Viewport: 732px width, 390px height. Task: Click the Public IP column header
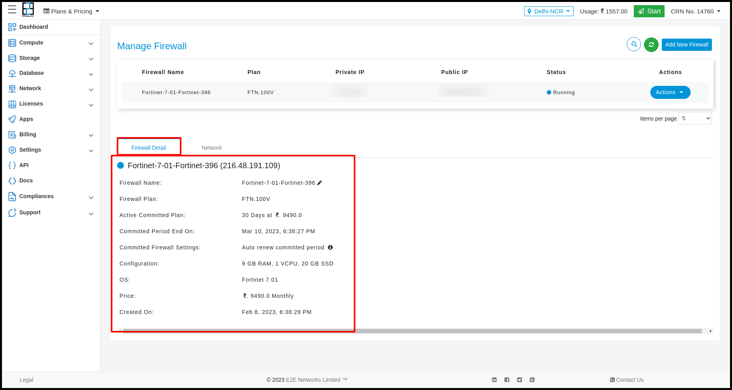pos(454,72)
